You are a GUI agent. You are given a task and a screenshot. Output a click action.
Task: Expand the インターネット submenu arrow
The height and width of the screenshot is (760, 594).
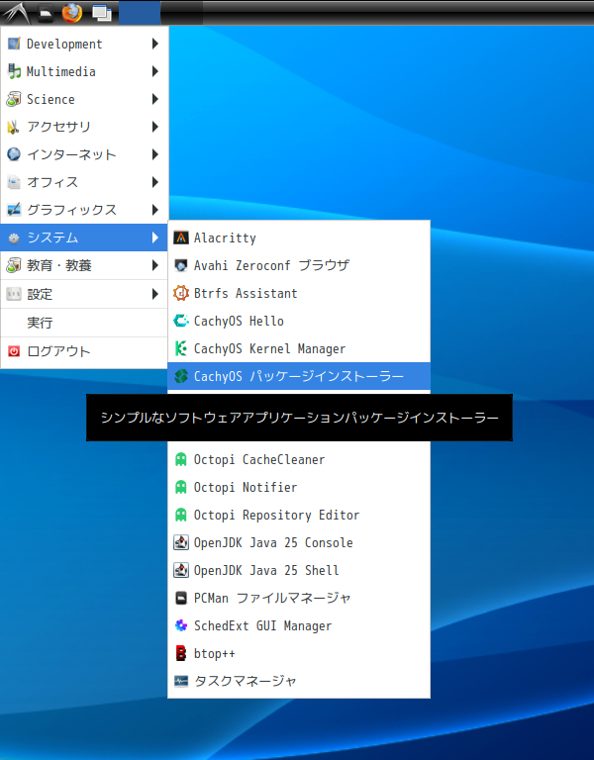[155, 154]
